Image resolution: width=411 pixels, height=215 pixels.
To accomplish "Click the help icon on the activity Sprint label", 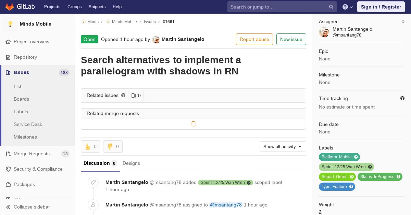I will coord(249,183).
